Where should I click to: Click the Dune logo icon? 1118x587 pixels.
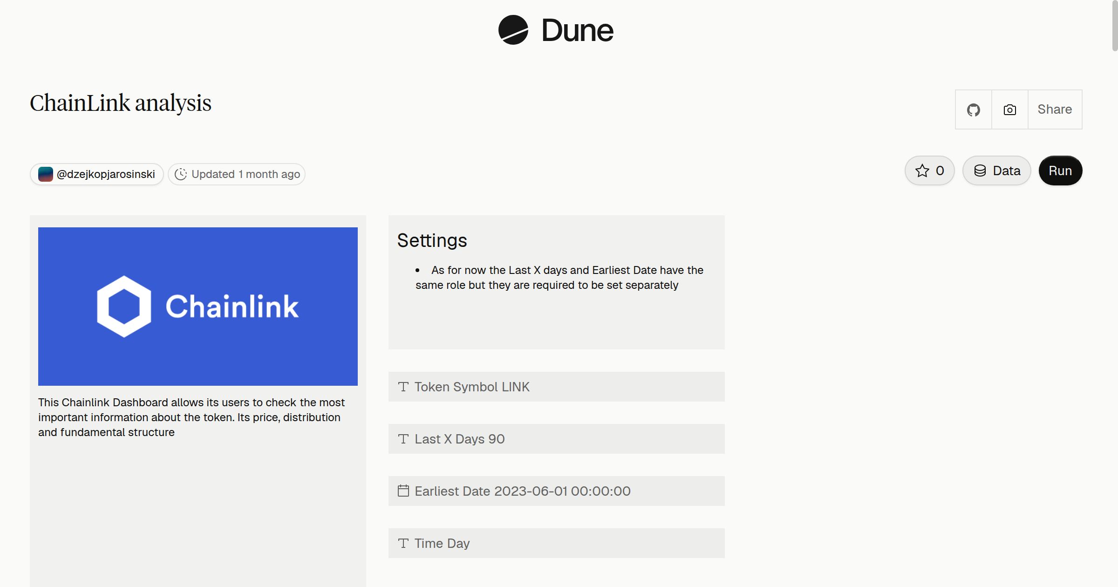click(513, 30)
